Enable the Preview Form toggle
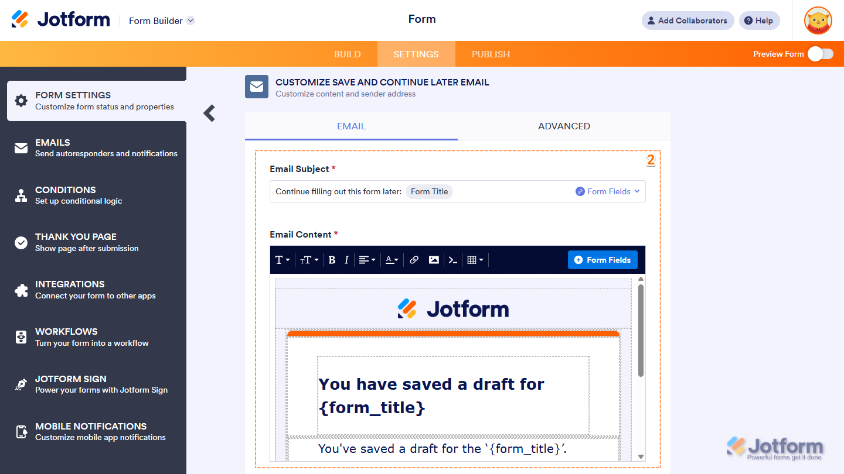Image resolution: width=844 pixels, height=474 pixels. [x=820, y=53]
